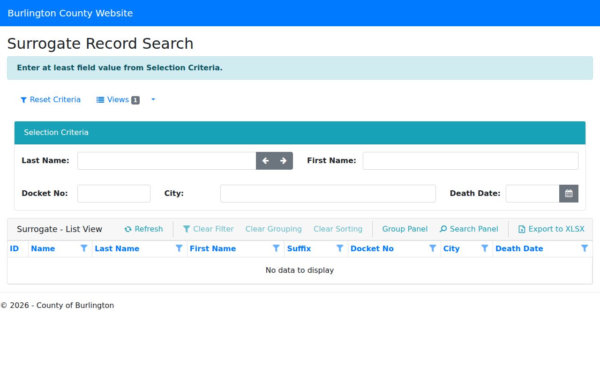
Task: Open filter for City column
Action: (485, 248)
